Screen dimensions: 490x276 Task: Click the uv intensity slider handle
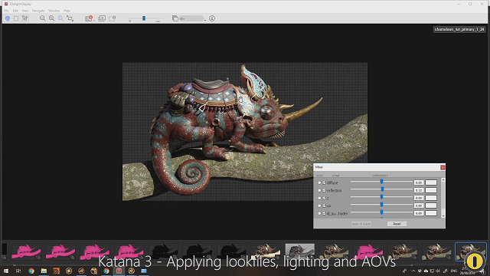[x=381, y=205]
